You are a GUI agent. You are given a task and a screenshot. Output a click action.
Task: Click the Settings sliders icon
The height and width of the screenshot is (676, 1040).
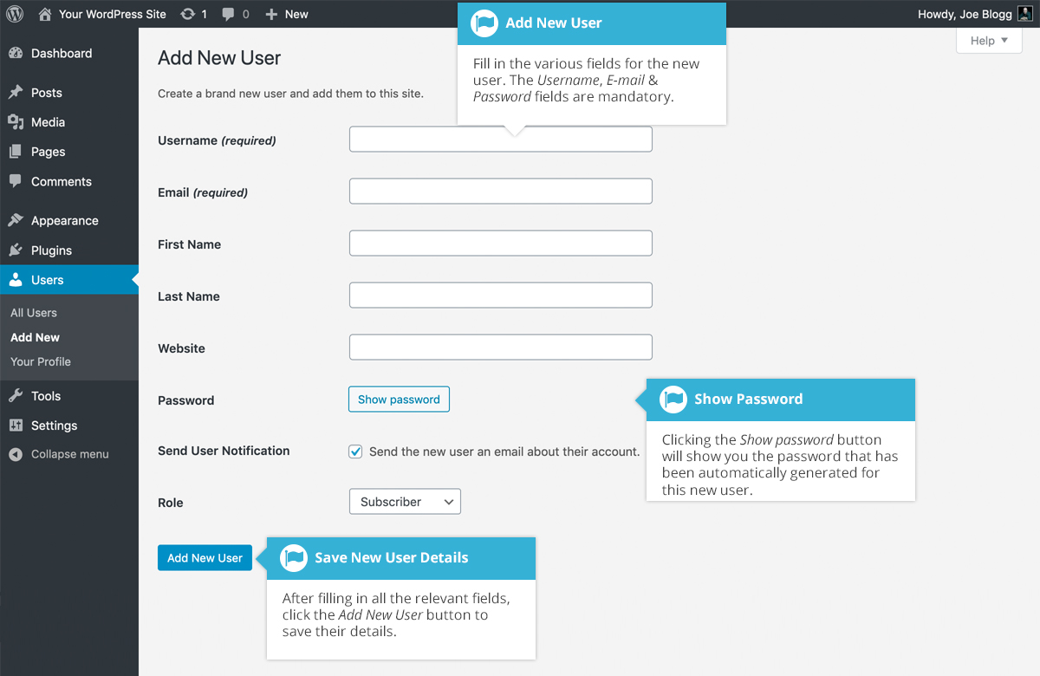(16, 425)
